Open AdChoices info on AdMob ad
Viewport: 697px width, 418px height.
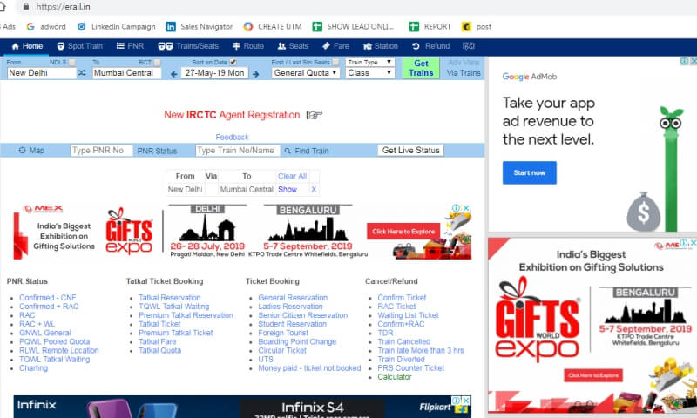(685, 61)
